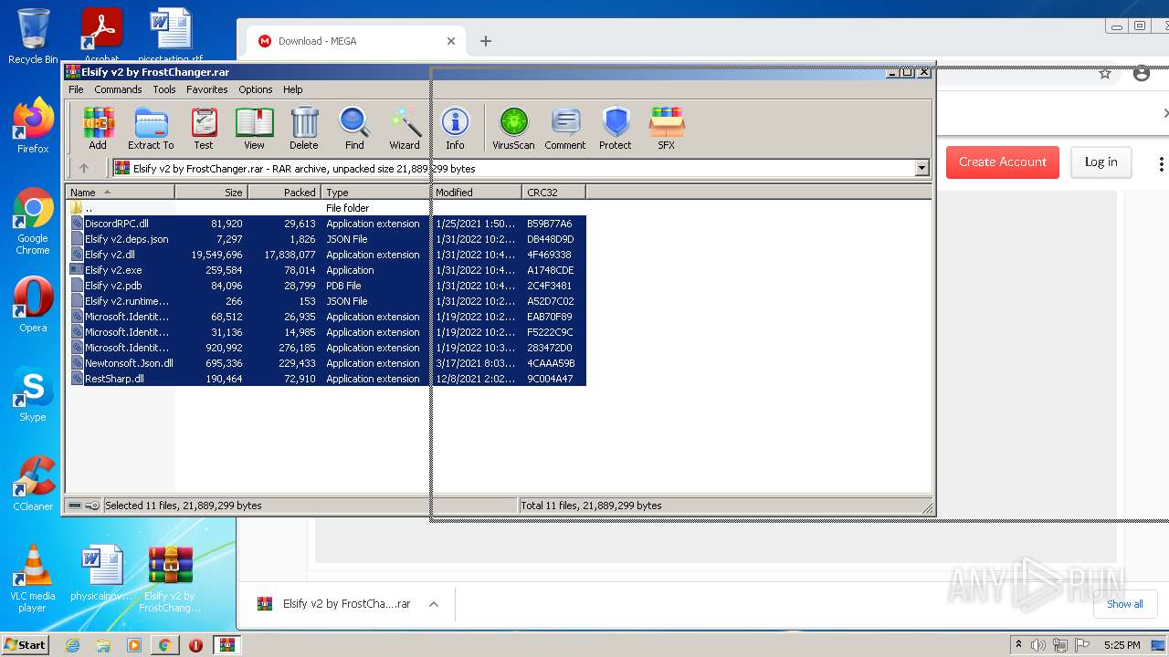Open the Favorites menu
The image size is (1169, 657).
coord(207,89)
